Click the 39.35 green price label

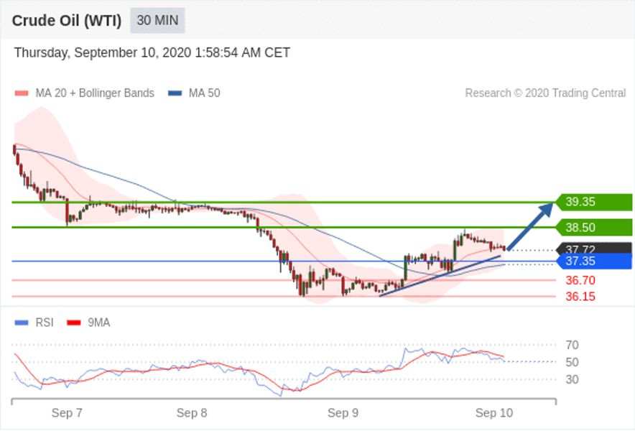point(594,202)
